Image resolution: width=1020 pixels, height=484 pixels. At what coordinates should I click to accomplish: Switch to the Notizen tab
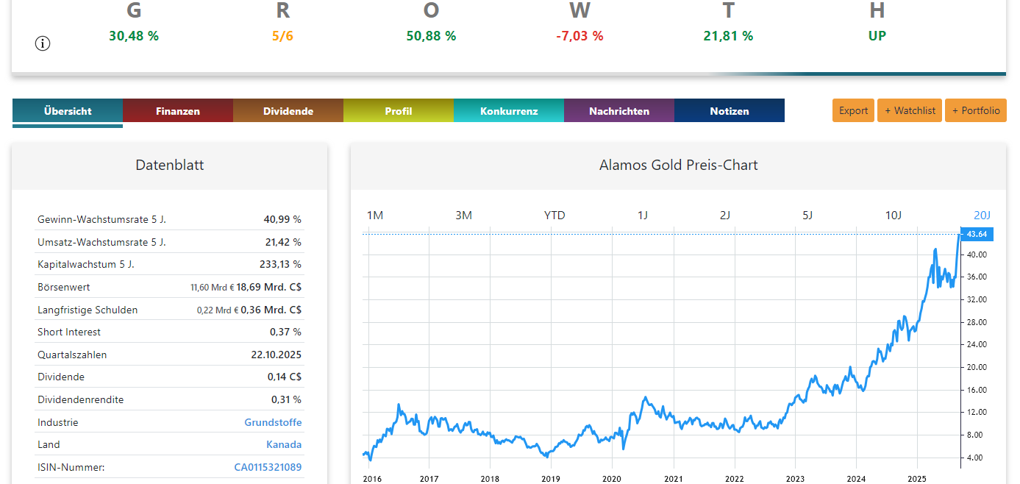click(x=730, y=111)
